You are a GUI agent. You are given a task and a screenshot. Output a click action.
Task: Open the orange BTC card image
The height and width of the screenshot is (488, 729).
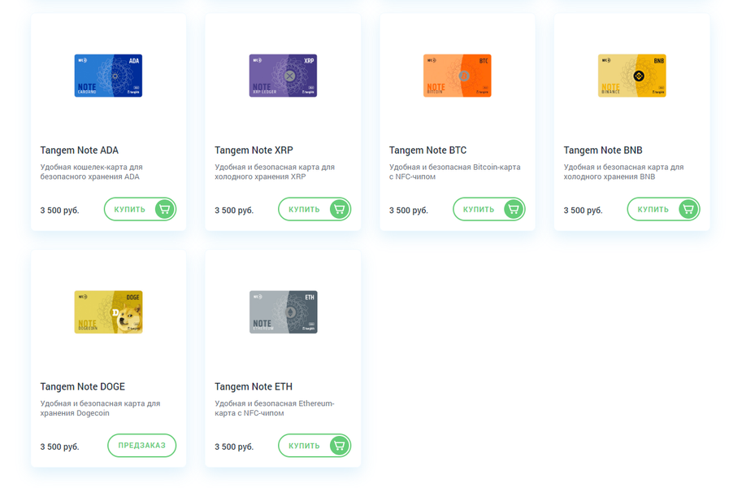pos(458,76)
